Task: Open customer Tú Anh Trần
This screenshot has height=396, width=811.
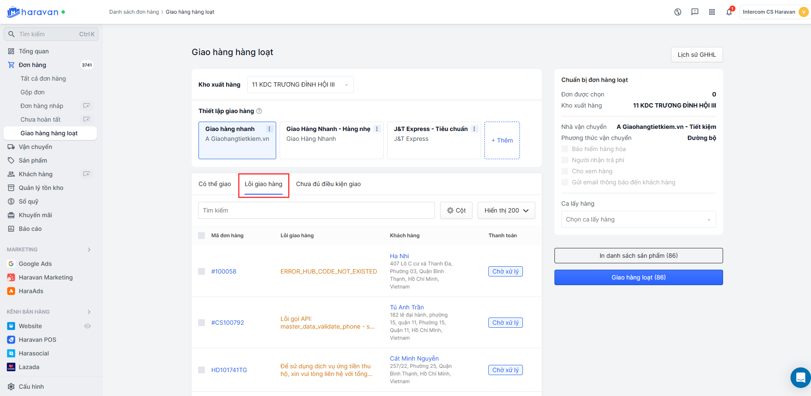Action: pyautogui.click(x=407, y=307)
